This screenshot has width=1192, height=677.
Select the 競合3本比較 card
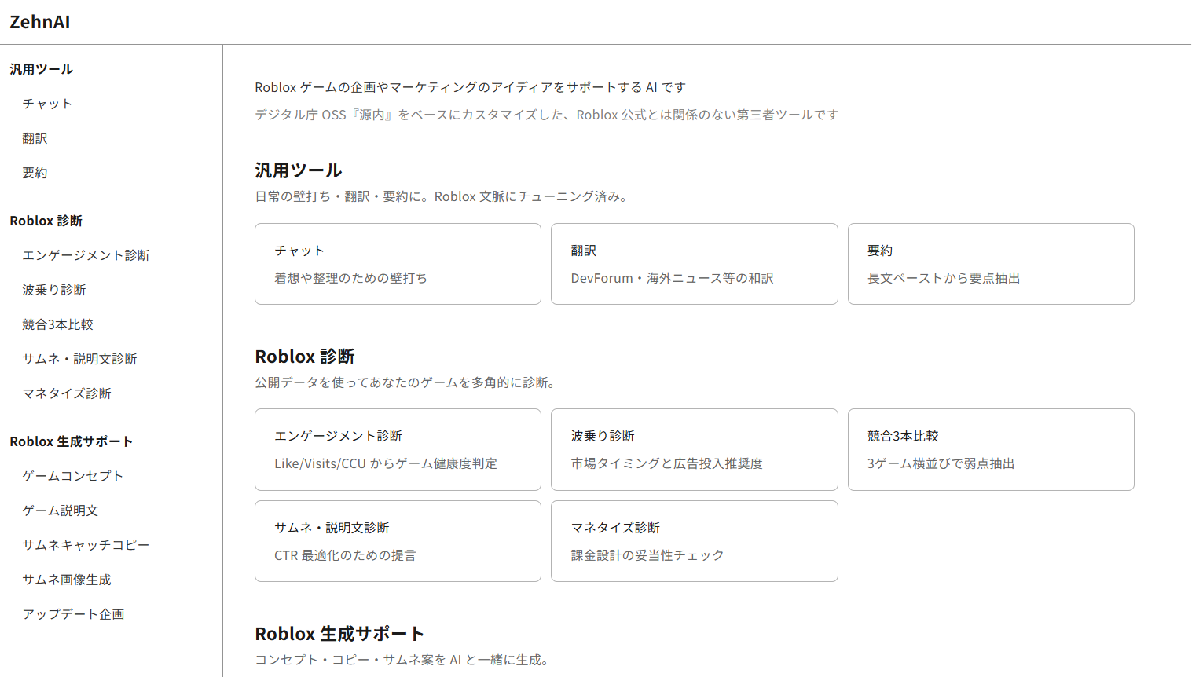pyautogui.click(x=991, y=449)
